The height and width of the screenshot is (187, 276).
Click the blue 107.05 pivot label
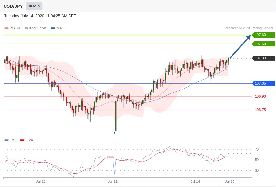[263, 83]
